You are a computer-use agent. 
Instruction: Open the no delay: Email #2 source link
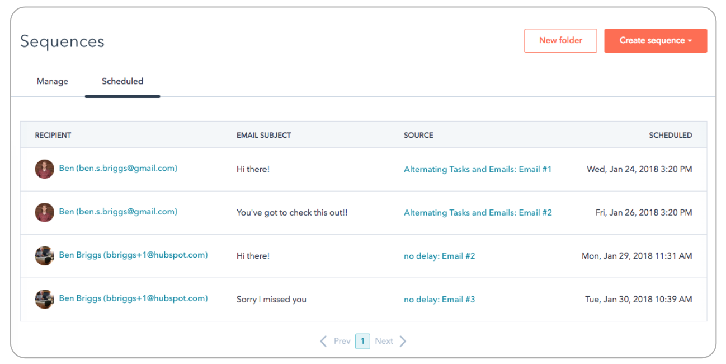click(x=439, y=255)
